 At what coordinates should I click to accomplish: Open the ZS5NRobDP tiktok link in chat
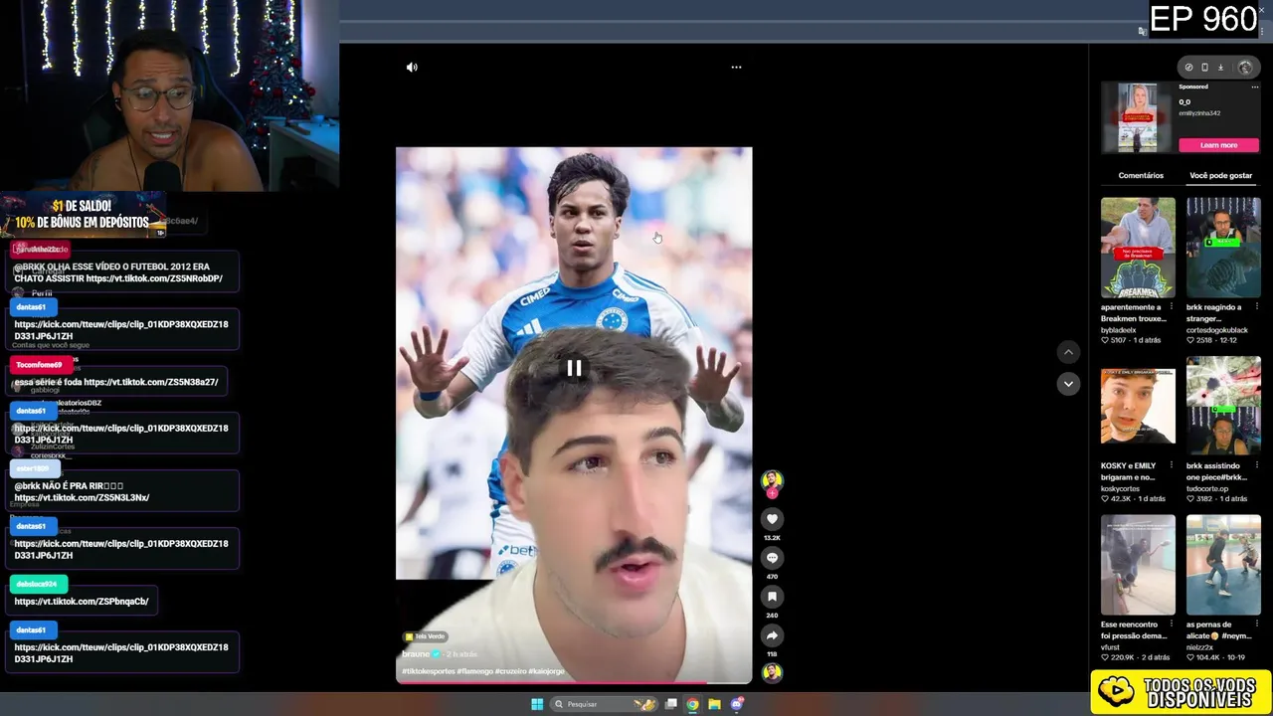click(x=154, y=278)
